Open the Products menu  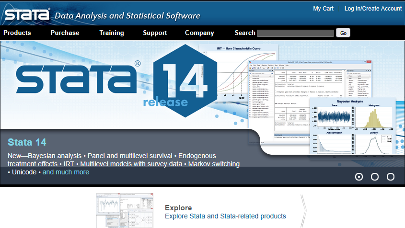17,33
